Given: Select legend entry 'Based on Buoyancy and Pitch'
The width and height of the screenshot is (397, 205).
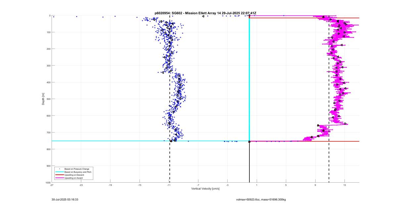Looking at the screenshot, I should pos(78,172).
